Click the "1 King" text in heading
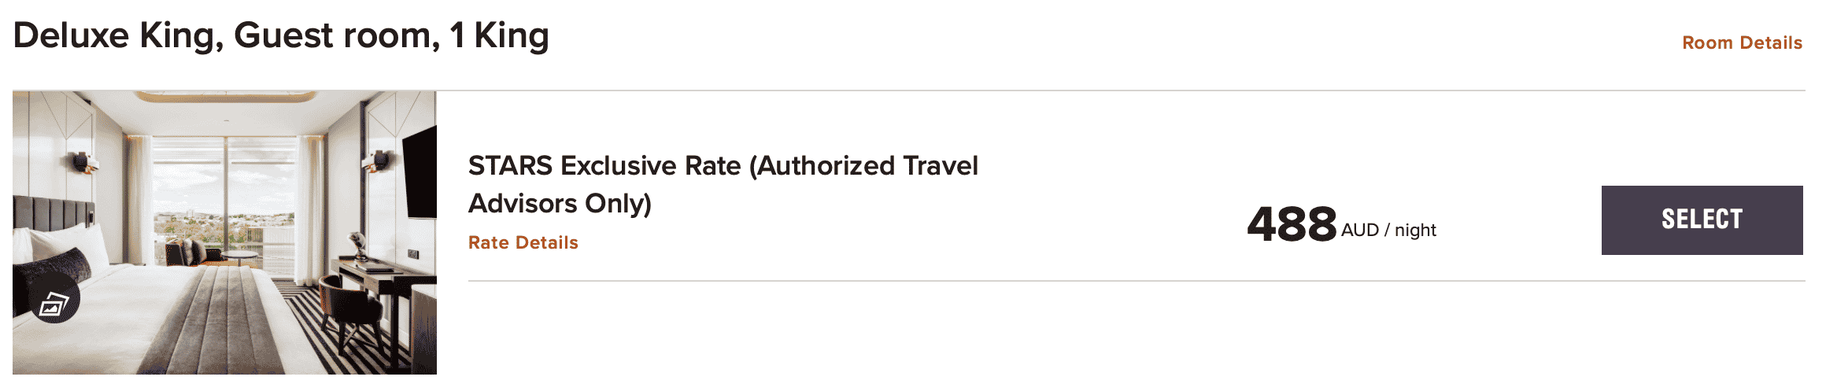Viewport: 1826px width, 384px height. click(499, 36)
